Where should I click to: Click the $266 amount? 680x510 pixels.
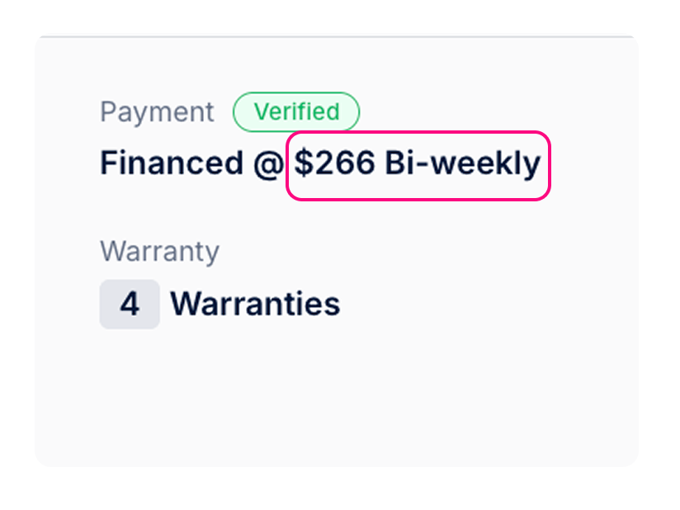(334, 164)
